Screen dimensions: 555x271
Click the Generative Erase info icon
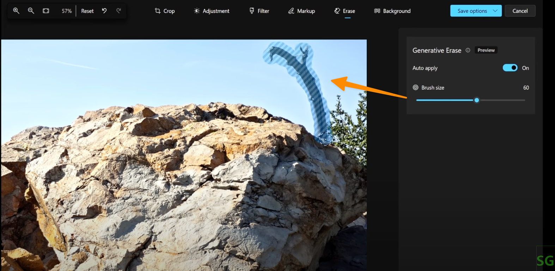(468, 50)
